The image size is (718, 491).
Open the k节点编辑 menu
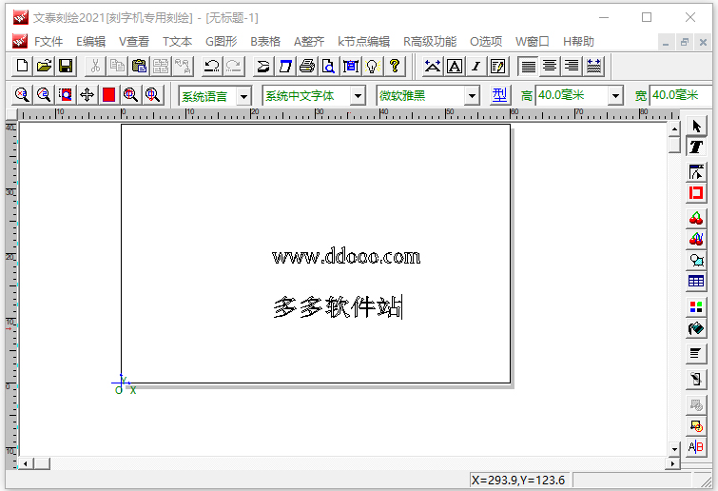363,42
